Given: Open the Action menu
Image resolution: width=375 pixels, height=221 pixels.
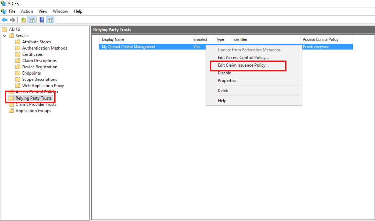Looking at the screenshot, I should (x=27, y=11).
